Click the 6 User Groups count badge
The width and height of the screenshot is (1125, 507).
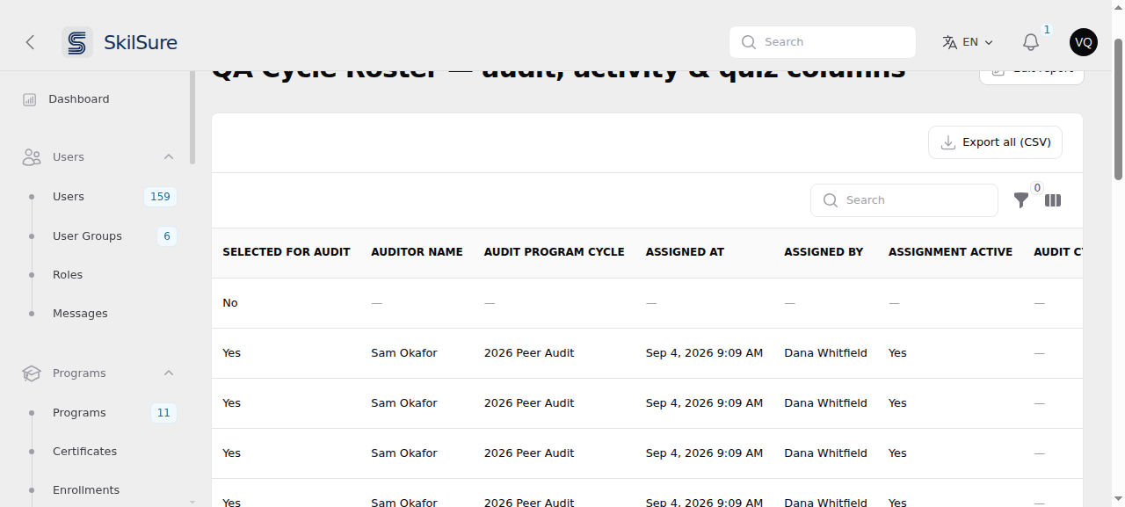pos(167,236)
